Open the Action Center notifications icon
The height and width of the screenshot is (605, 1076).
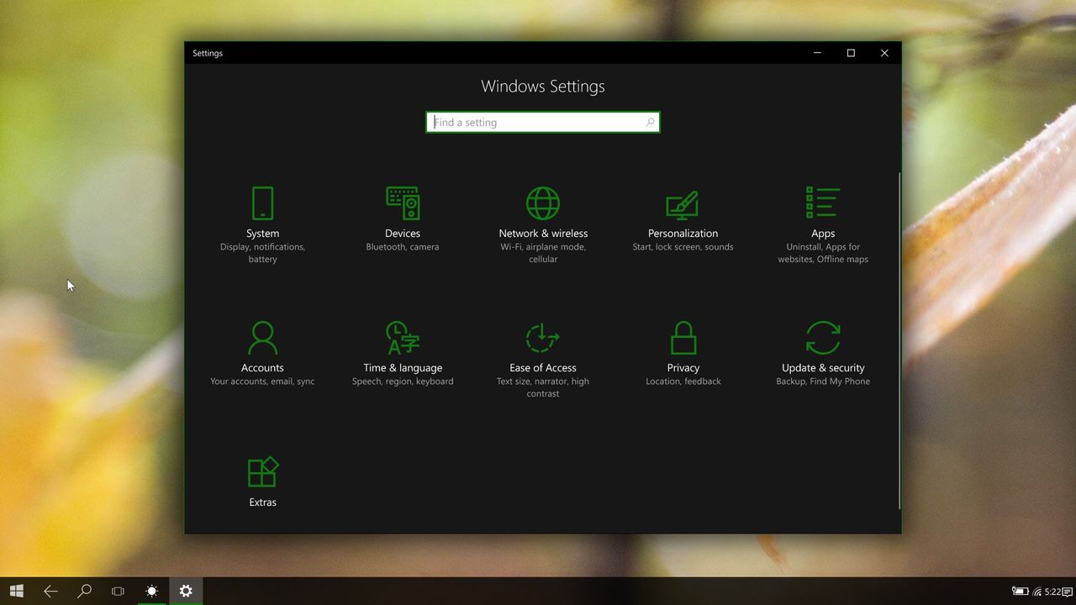tap(1068, 592)
